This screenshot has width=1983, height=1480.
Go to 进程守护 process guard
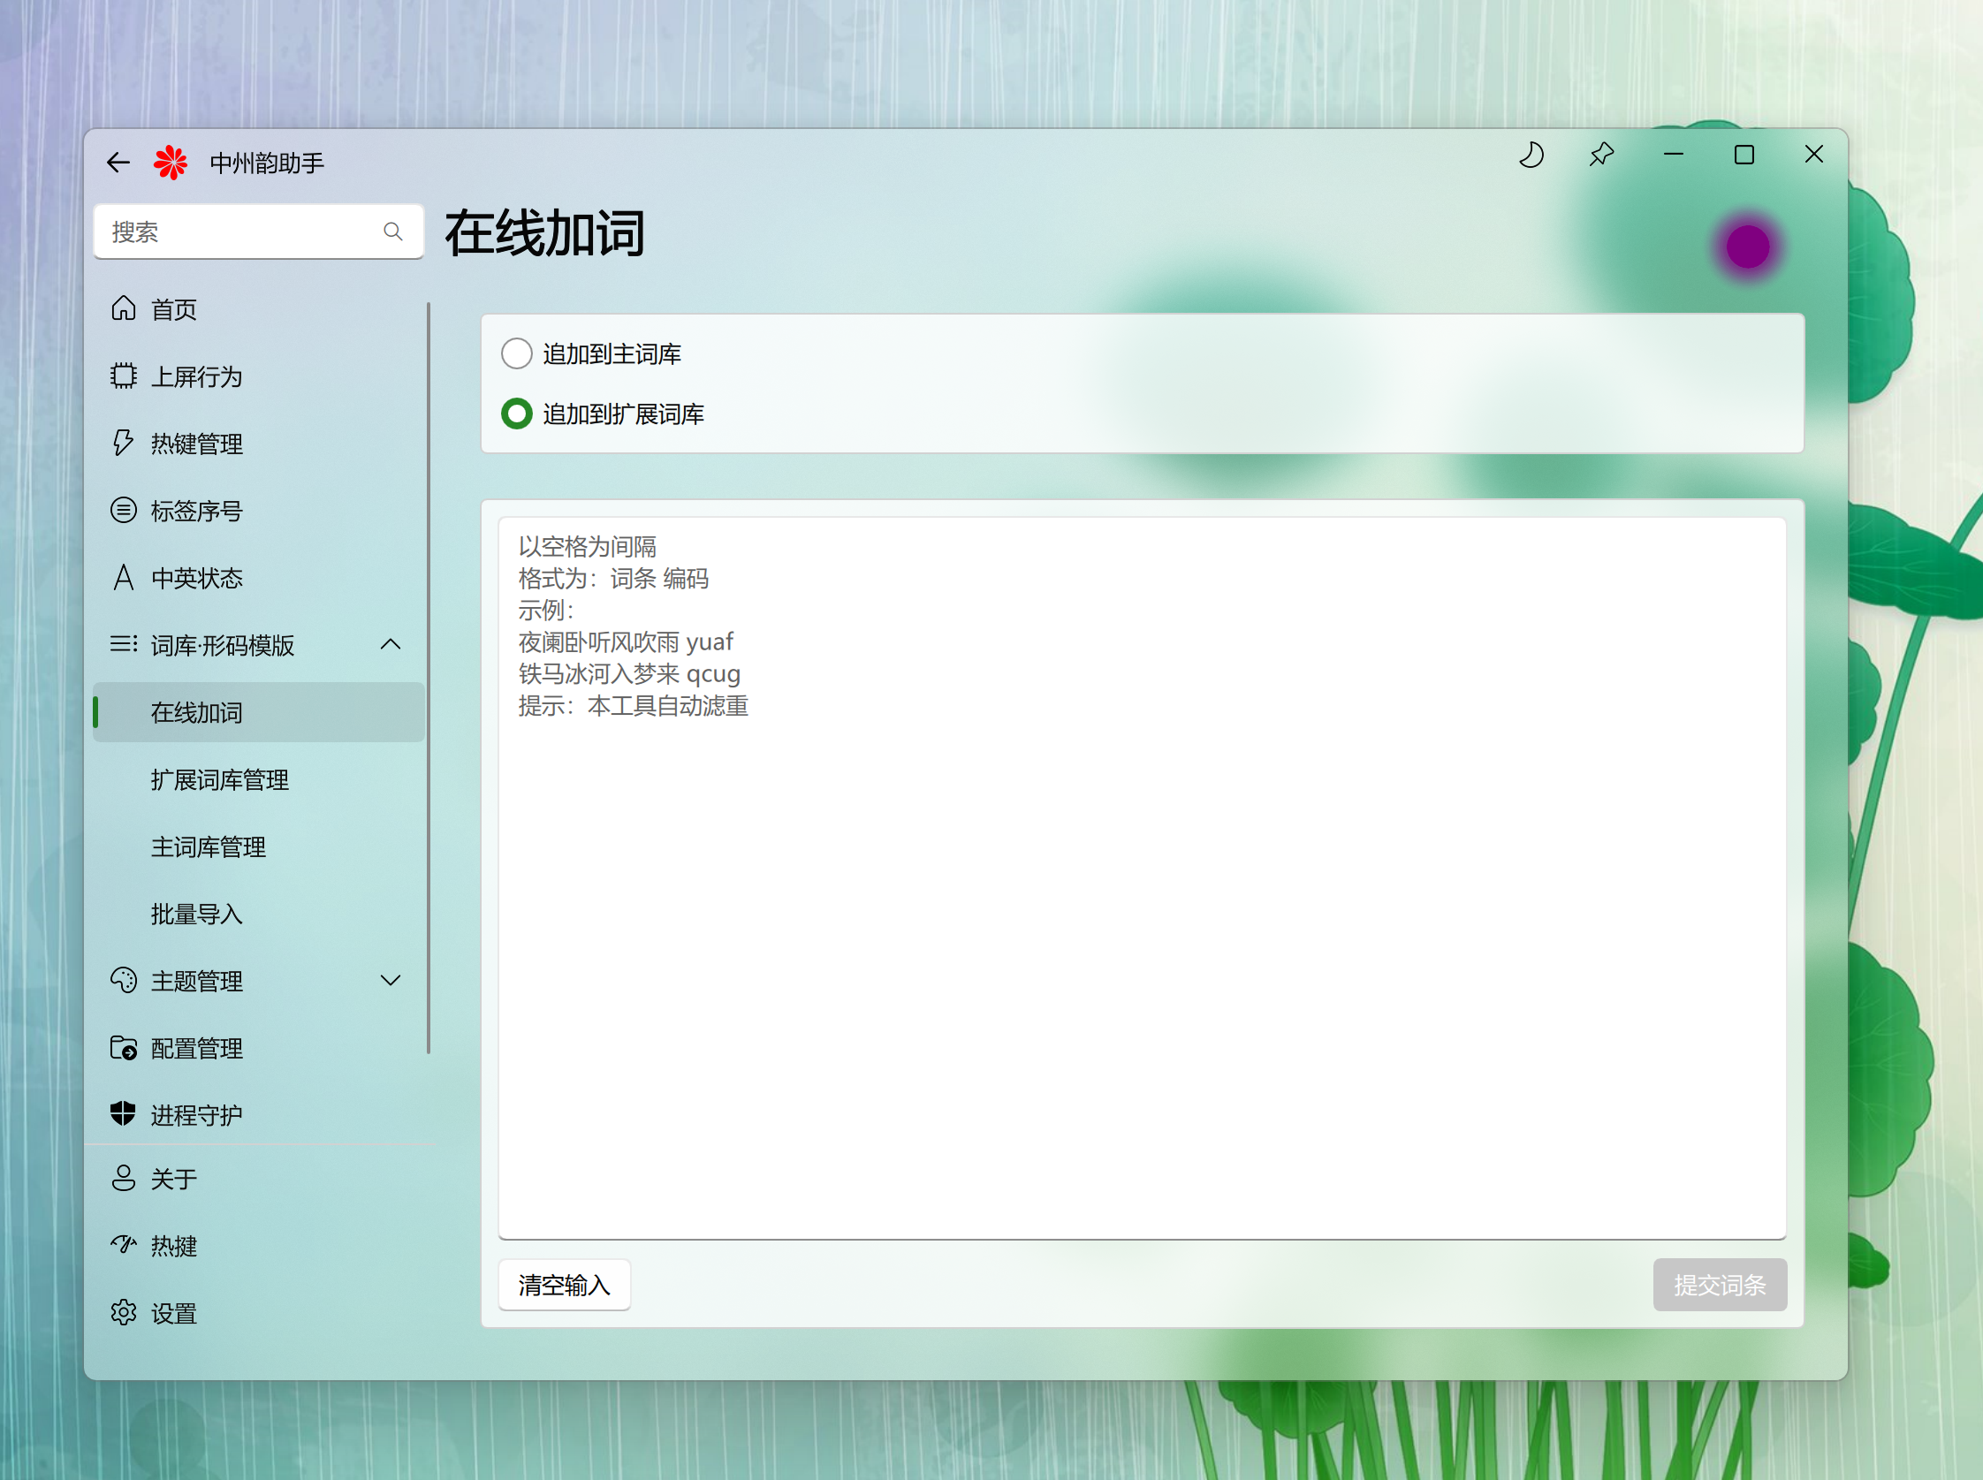tap(196, 1115)
